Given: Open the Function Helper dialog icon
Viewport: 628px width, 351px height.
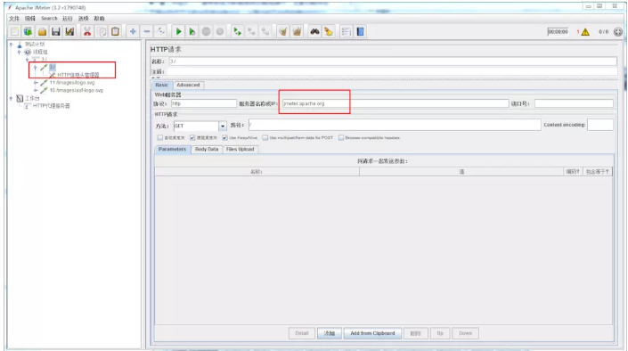Looking at the screenshot, I should click(x=346, y=32).
